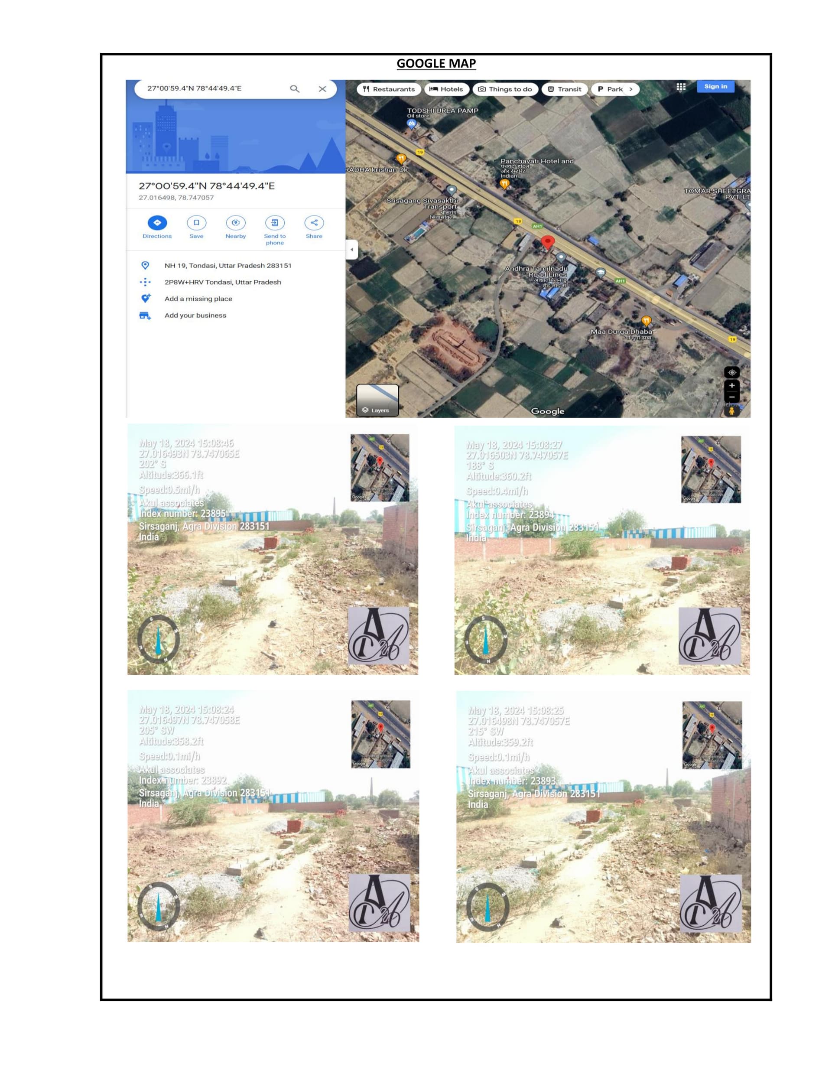Screen dimensions: 832x1077
Task: Click the restaurant pin above RADHA krishan Dk
Action: coord(401,159)
